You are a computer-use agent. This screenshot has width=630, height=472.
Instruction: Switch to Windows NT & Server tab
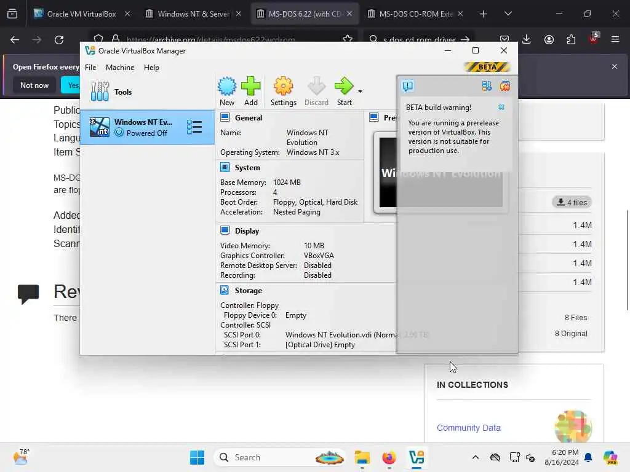click(x=193, y=14)
